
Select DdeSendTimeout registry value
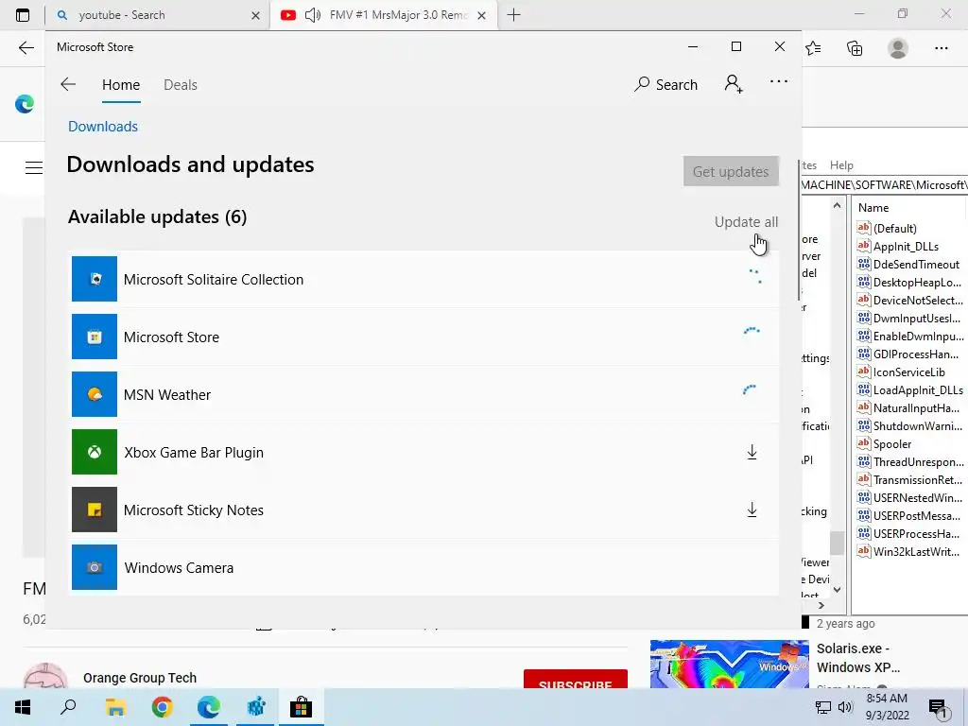point(916,265)
